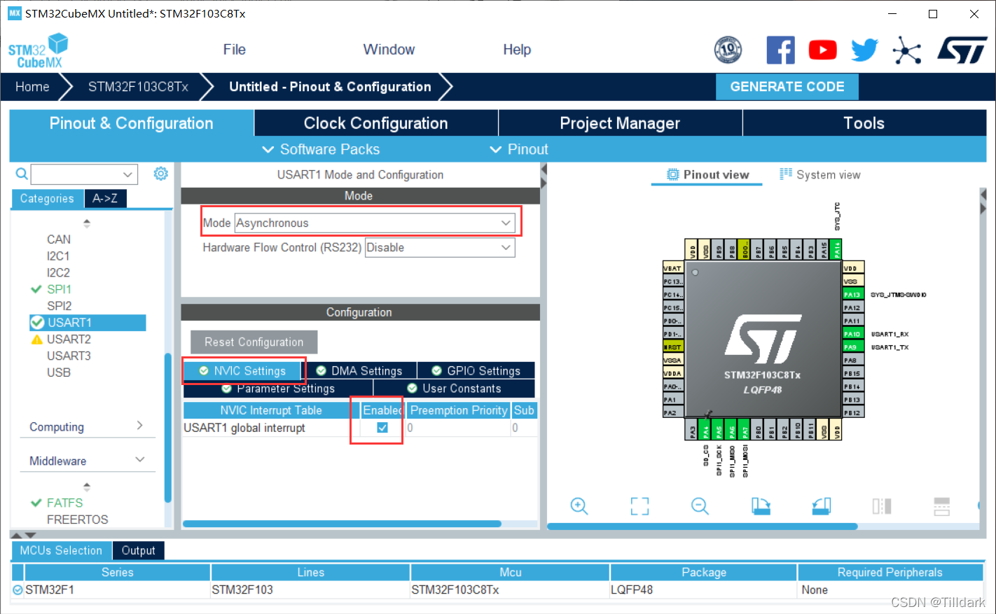Open GPIO Settings tab
The width and height of the screenshot is (996, 614).
click(x=476, y=370)
